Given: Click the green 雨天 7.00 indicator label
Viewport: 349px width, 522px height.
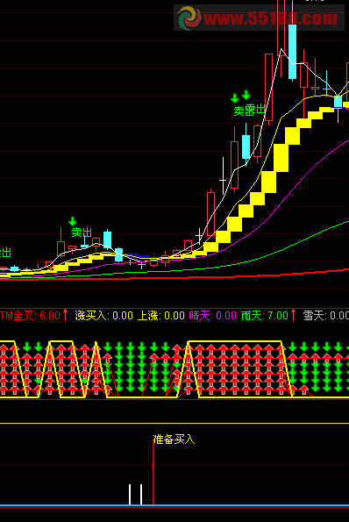Looking at the screenshot, I should (x=265, y=315).
